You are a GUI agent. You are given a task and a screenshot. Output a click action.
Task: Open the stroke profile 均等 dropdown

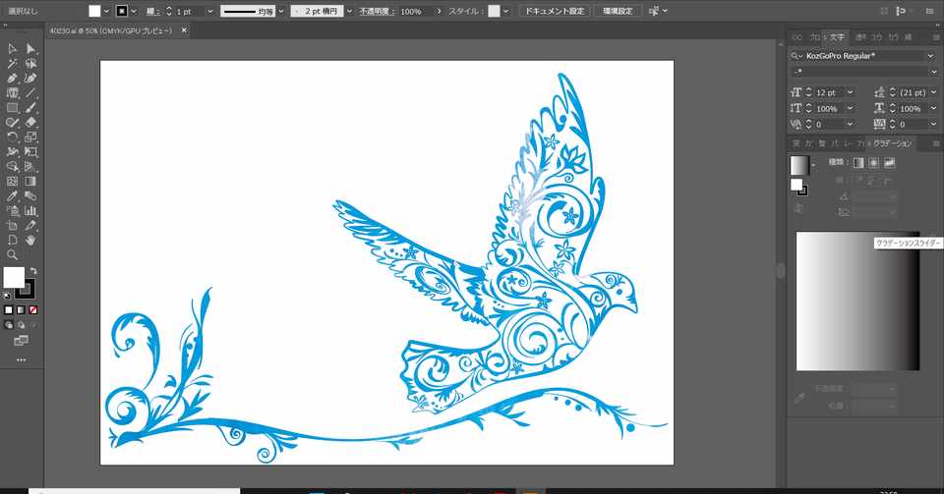[x=281, y=12]
